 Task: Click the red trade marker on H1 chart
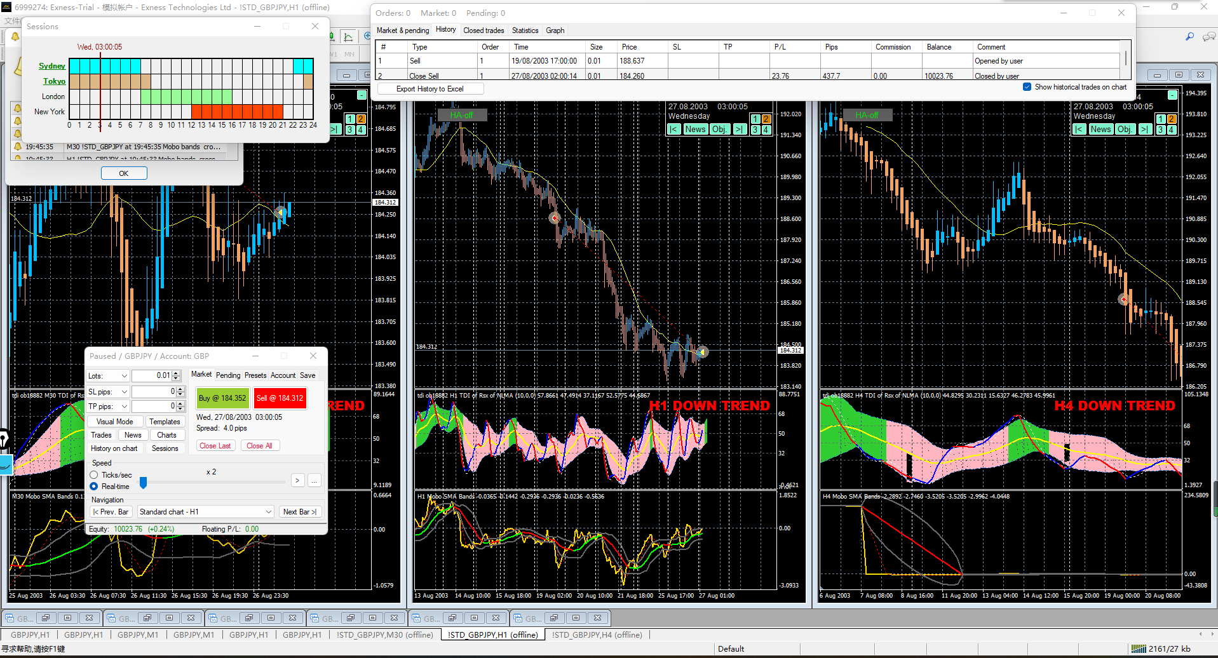pyautogui.click(x=555, y=218)
